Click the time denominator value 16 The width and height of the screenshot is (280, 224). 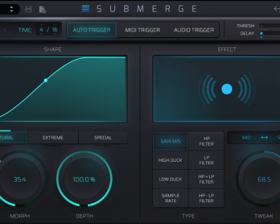pos(55,30)
